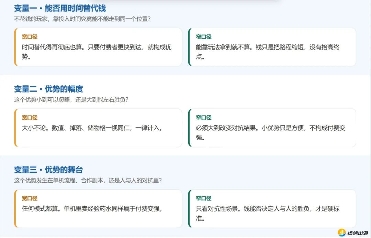Click text 只看对抗性场景
Image resolution: width=371 pixels, height=238 pixels.
217,209
